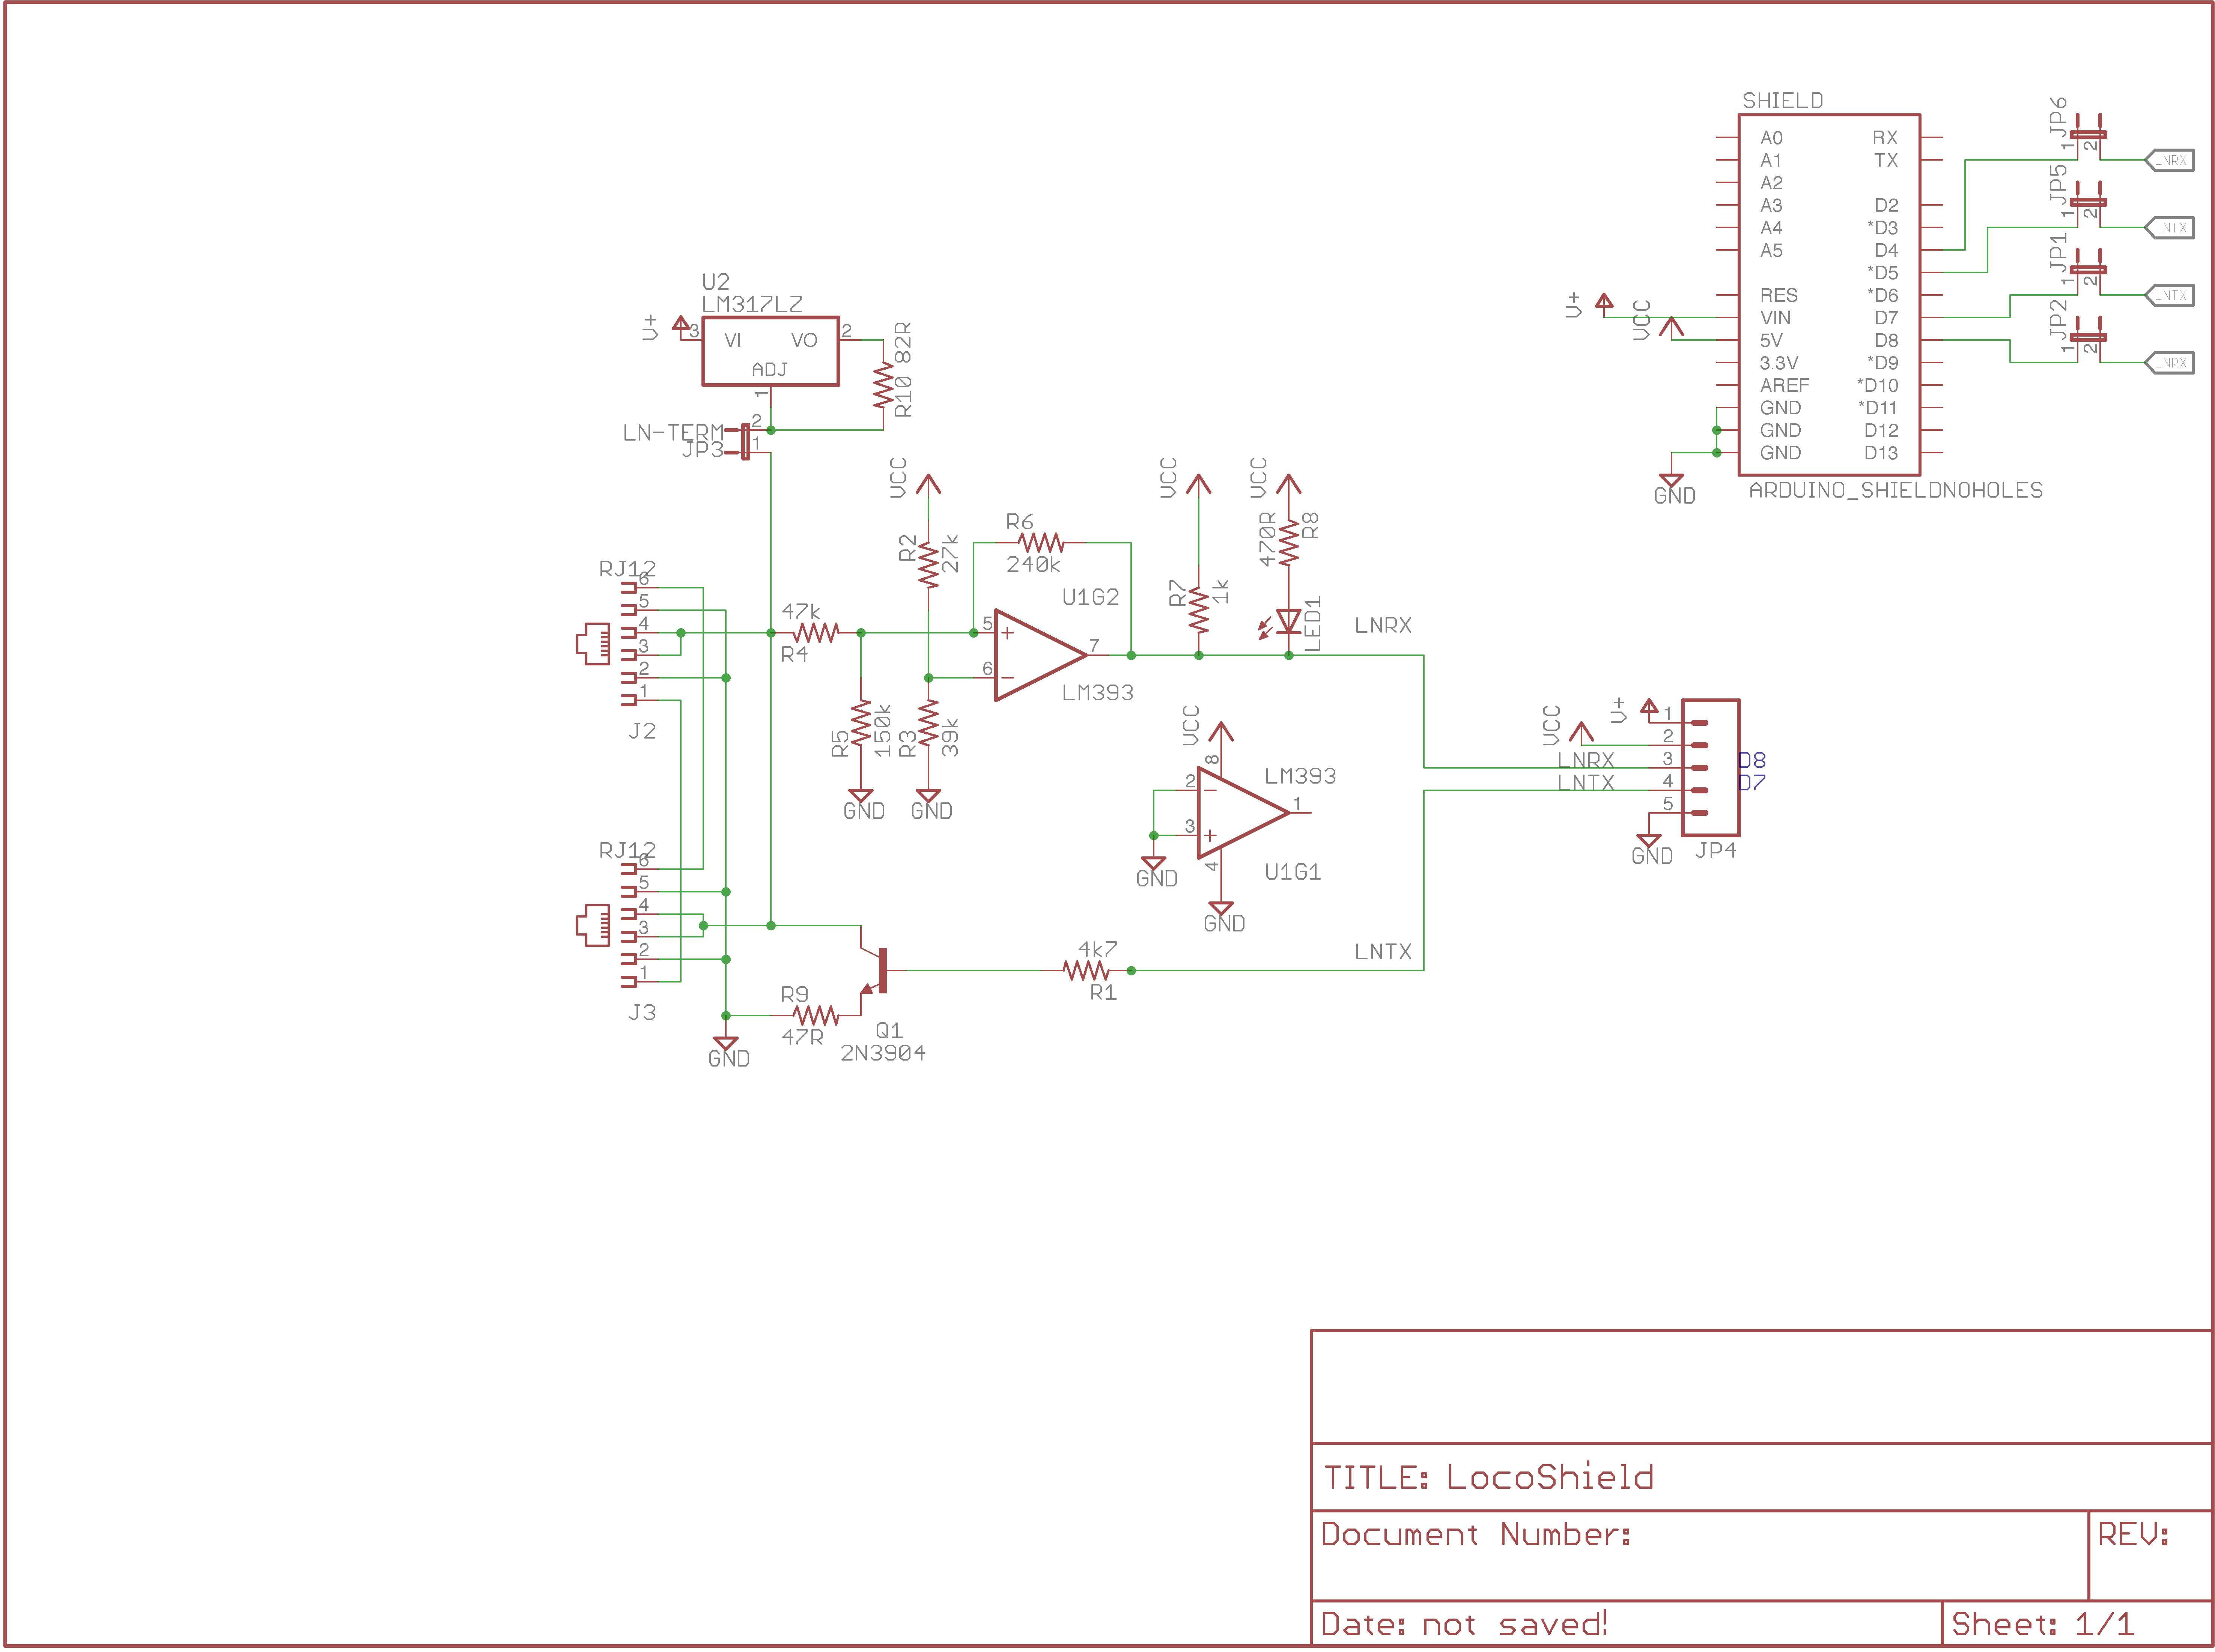Click the '2N3904' value label
The width and height of the screenshot is (2215, 1652).
[x=883, y=1053]
